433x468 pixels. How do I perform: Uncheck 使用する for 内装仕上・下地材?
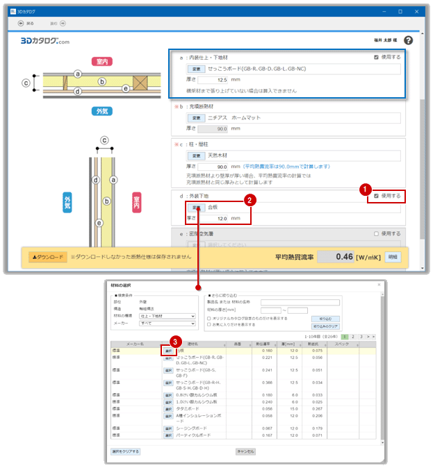tap(376, 58)
